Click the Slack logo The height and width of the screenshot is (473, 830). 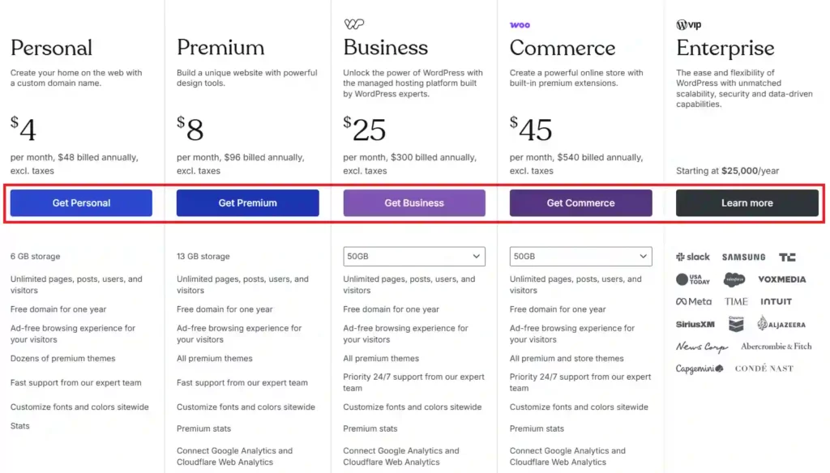point(692,257)
